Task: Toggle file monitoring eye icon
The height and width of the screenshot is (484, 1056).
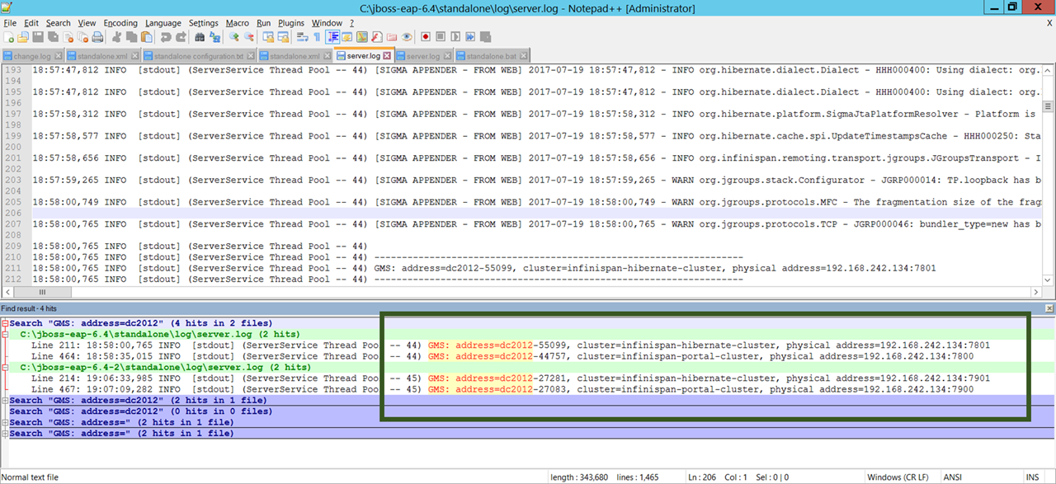Action: tap(407, 37)
